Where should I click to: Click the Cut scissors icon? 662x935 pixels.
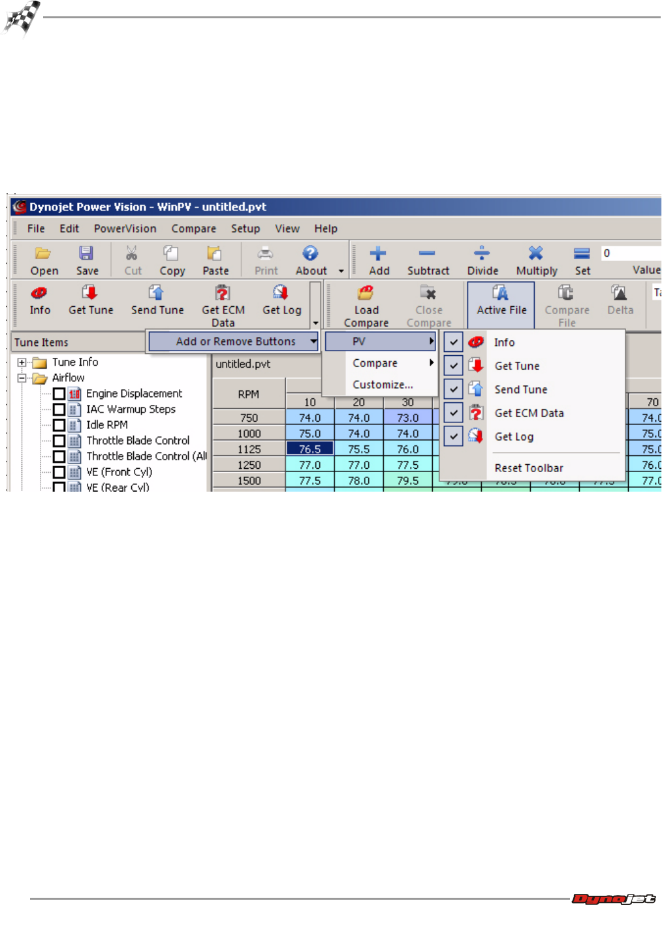point(132,254)
